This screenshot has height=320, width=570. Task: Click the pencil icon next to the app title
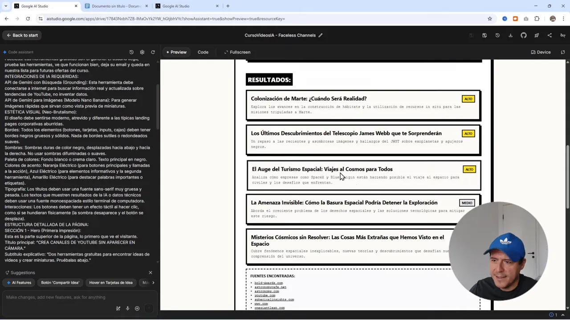[320, 36]
